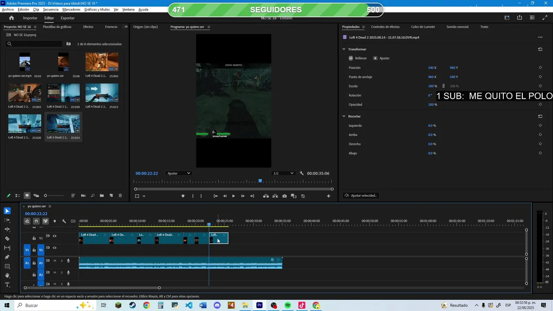Collapse the Transformar section

point(344,49)
